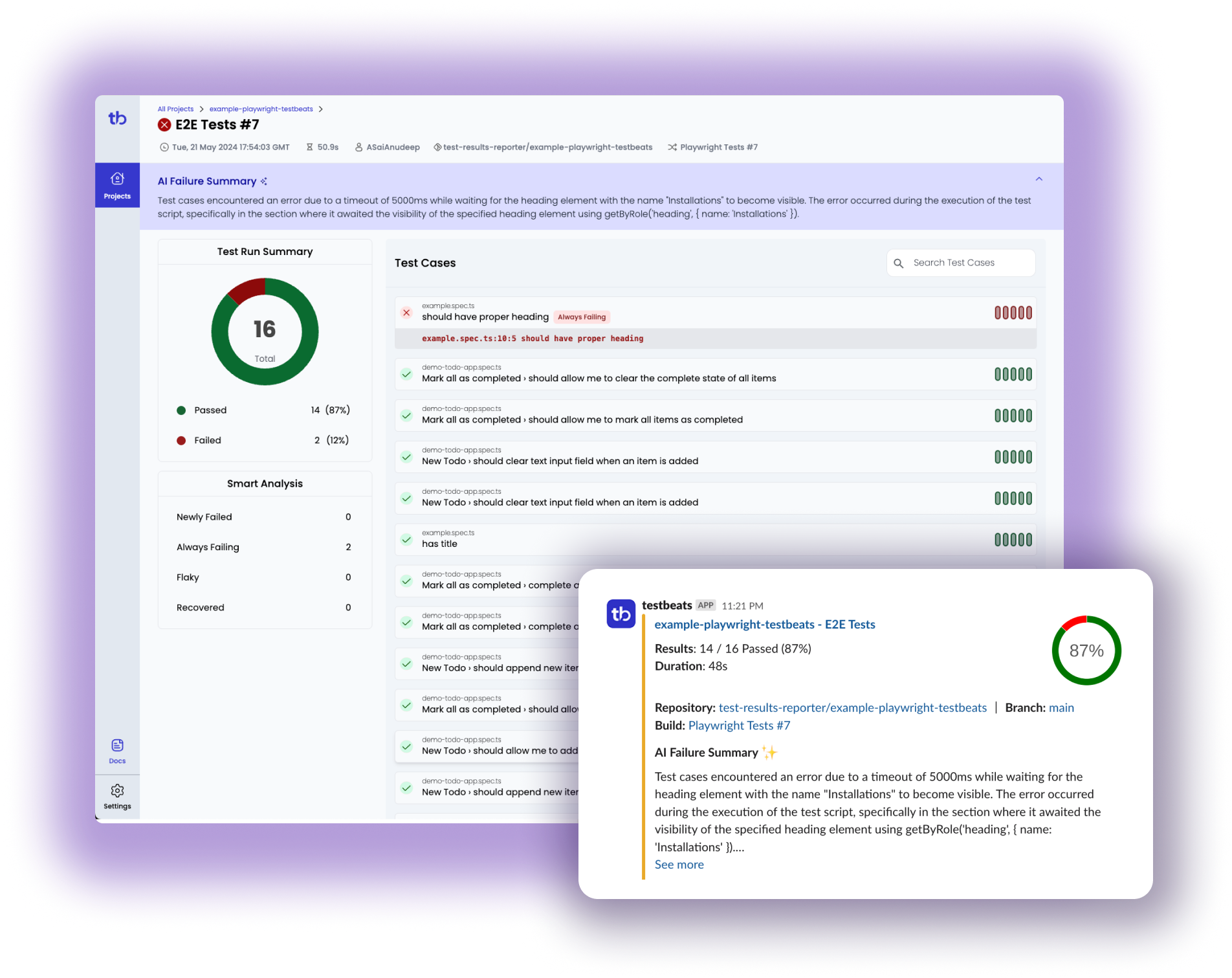Click the sparkle icon next to AI Failure Summary
This screenshot has width=1232, height=978.
pyautogui.click(x=263, y=181)
